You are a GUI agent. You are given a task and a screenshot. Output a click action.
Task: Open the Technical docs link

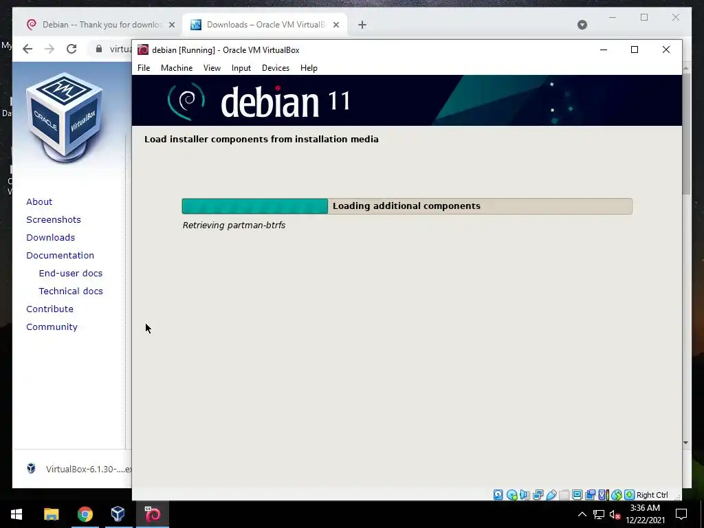coord(71,291)
